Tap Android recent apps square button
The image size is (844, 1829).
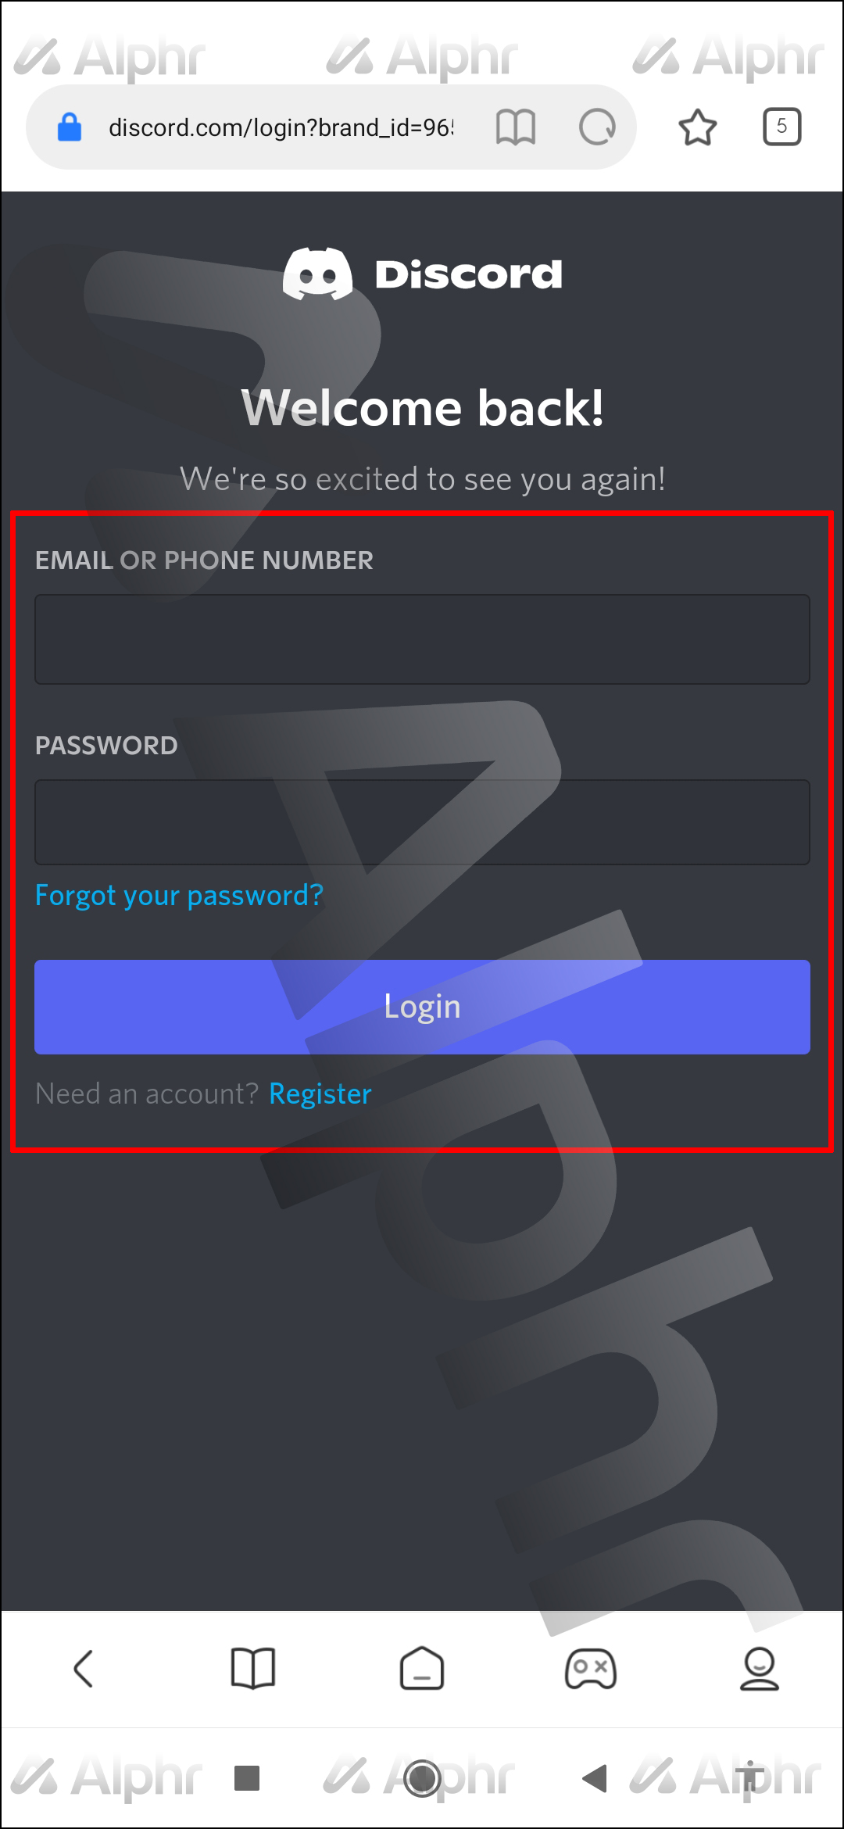pyautogui.click(x=247, y=1777)
